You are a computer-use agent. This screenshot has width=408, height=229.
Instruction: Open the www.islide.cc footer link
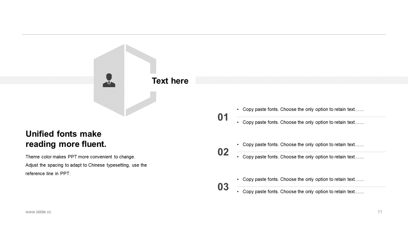(x=38, y=212)
